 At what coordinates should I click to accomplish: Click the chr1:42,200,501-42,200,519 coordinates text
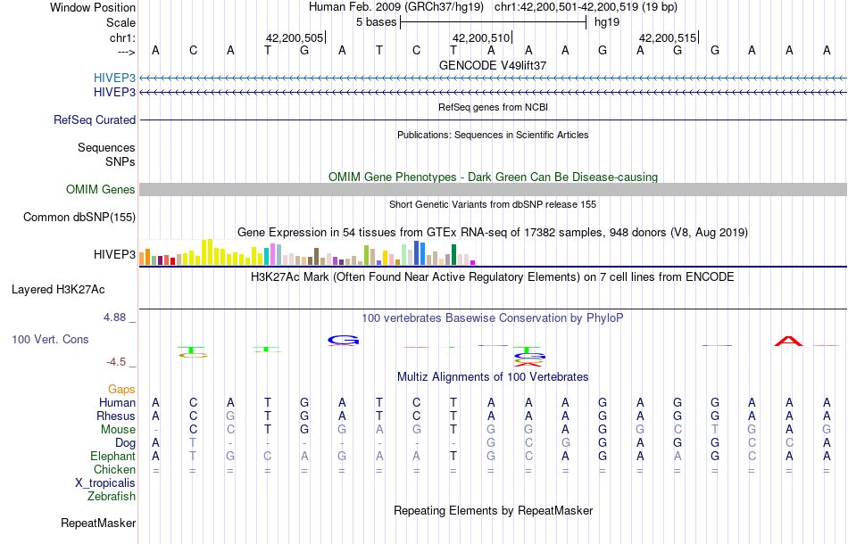586,7
